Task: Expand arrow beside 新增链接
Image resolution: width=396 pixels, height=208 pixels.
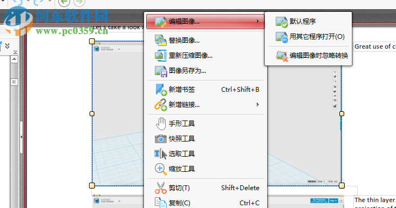Action: pos(257,104)
